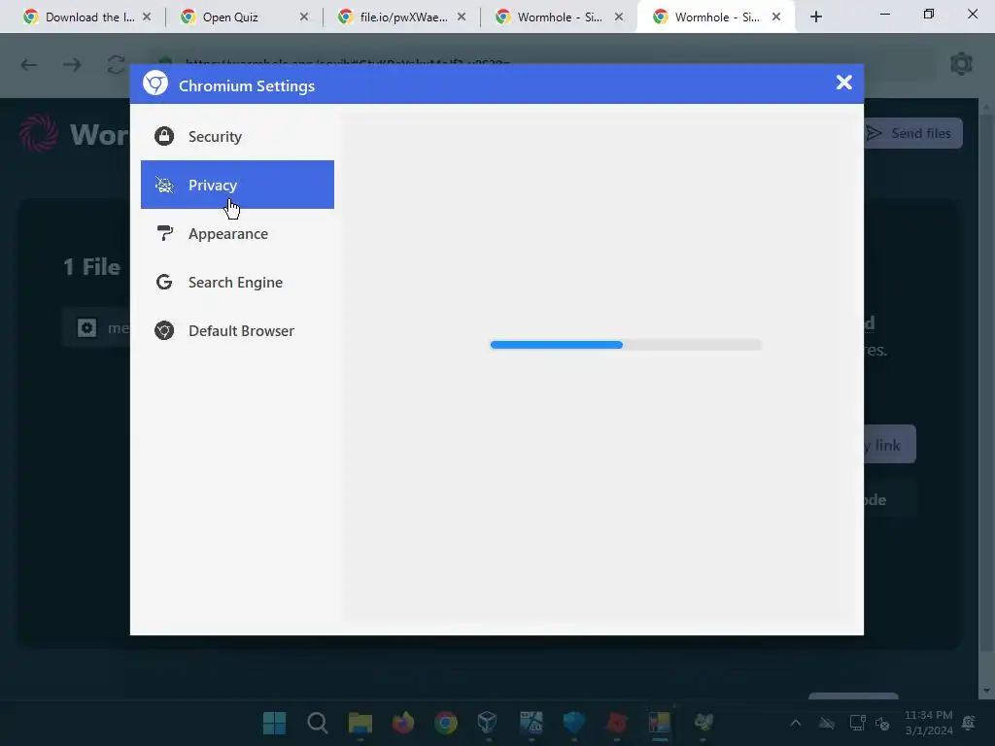Viewport: 995px width, 746px height.
Task: Open Windows taskbar search
Action: click(x=318, y=723)
